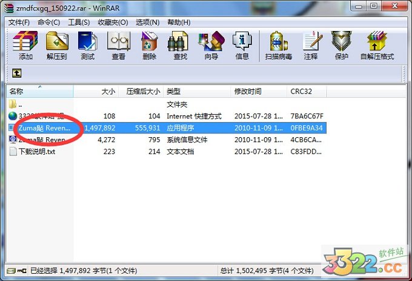Open the 选项(N) menu

click(148, 22)
